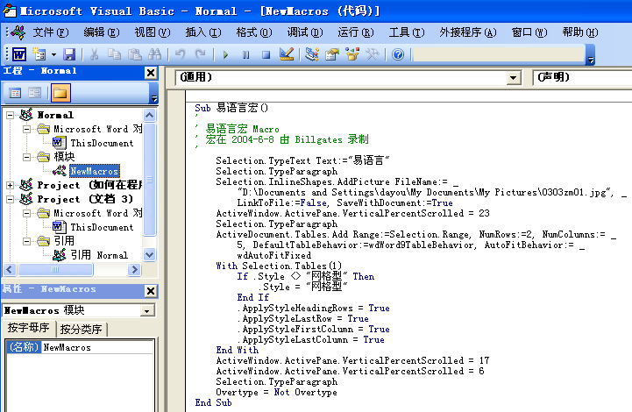The height and width of the screenshot is (412, 632).
Task: Click the (名称) property row
Action: click(25, 347)
